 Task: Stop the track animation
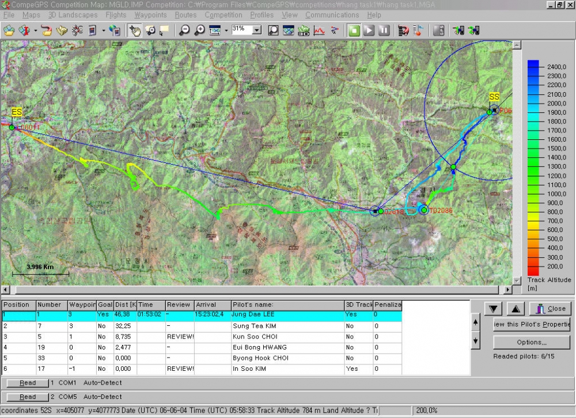point(354,31)
